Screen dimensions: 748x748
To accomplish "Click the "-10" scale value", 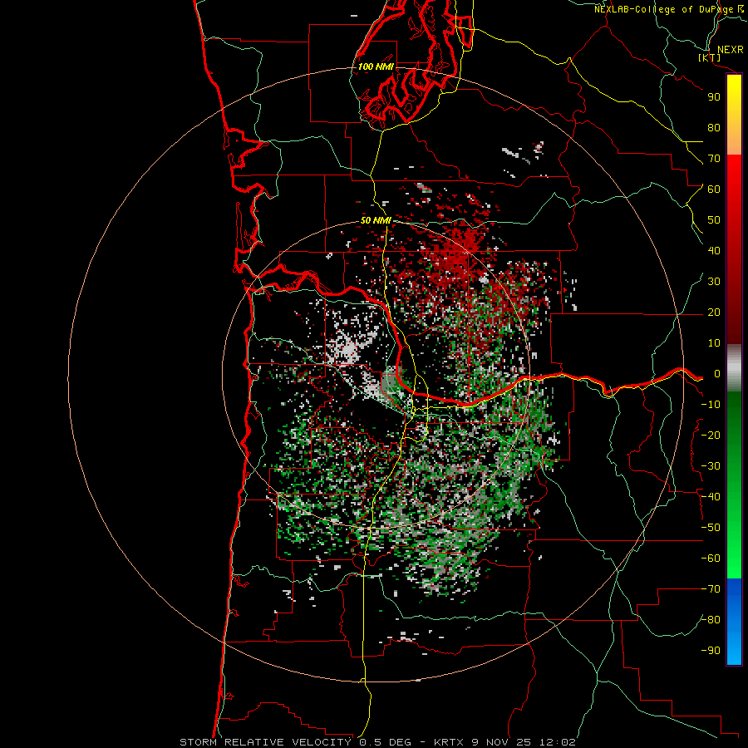I will click(711, 405).
